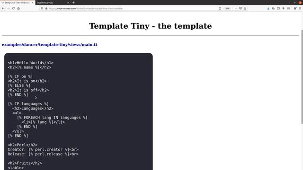Click the browser forward arrow
Viewport: 303px width, 170px height.
9,8
